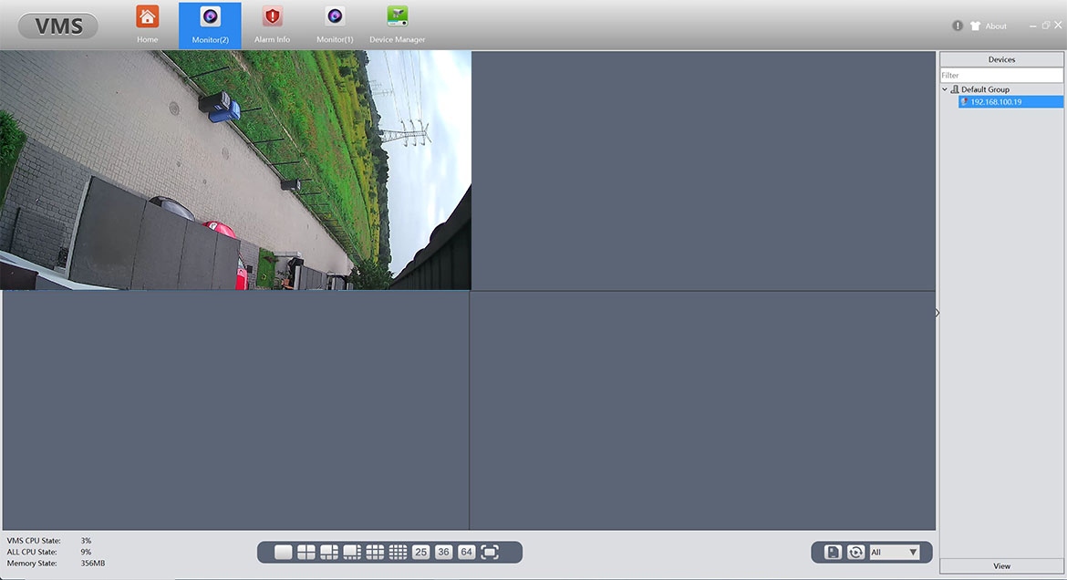Open the About link
Image resolution: width=1067 pixels, height=580 pixels.
click(x=996, y=26)
